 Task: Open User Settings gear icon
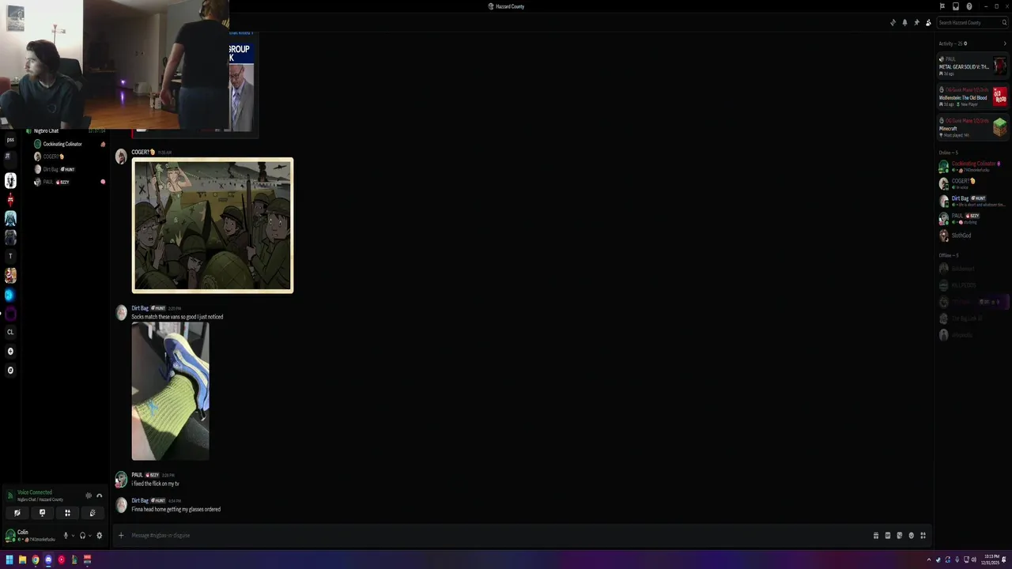pos(99,536)
